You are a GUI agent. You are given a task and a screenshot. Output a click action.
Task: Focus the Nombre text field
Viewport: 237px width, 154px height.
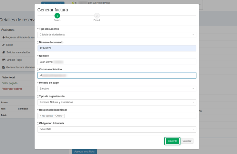pos(116,62)
